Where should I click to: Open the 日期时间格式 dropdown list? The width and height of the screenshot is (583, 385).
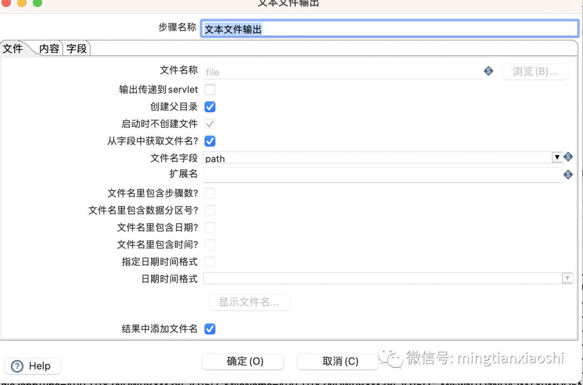[x=567, y=278]
